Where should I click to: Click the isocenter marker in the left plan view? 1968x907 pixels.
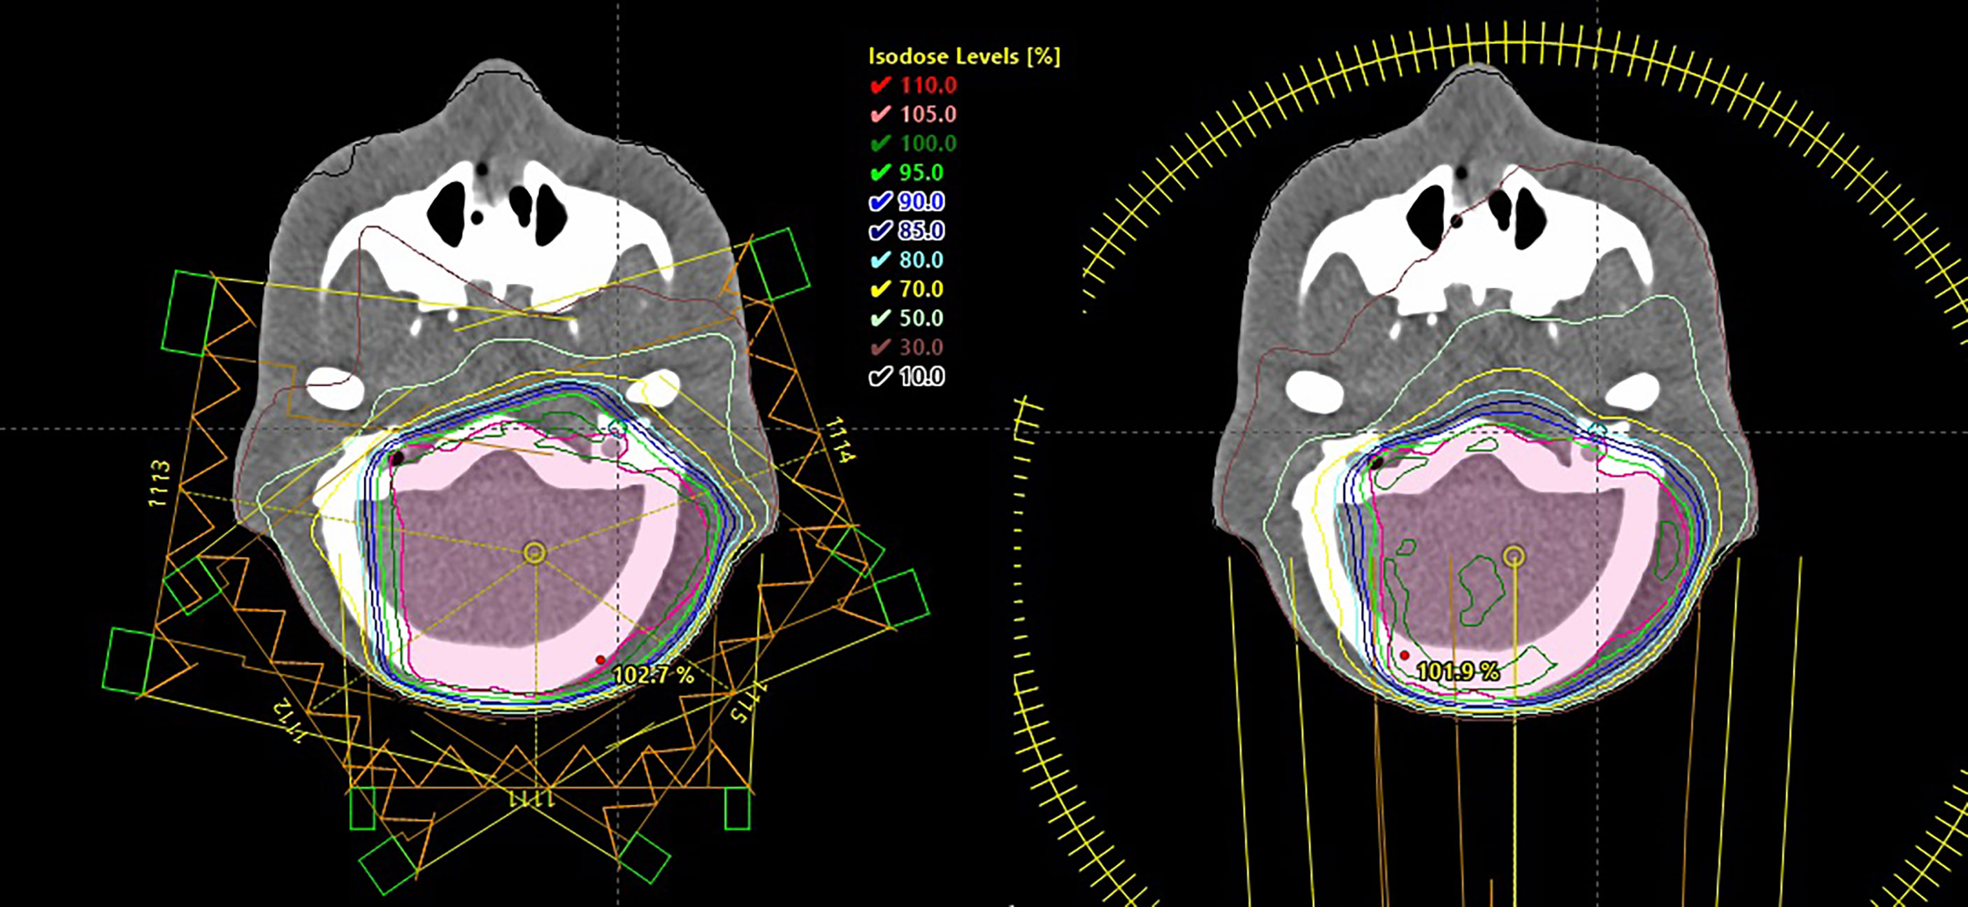pyautogui.click(x=535, y=552)
